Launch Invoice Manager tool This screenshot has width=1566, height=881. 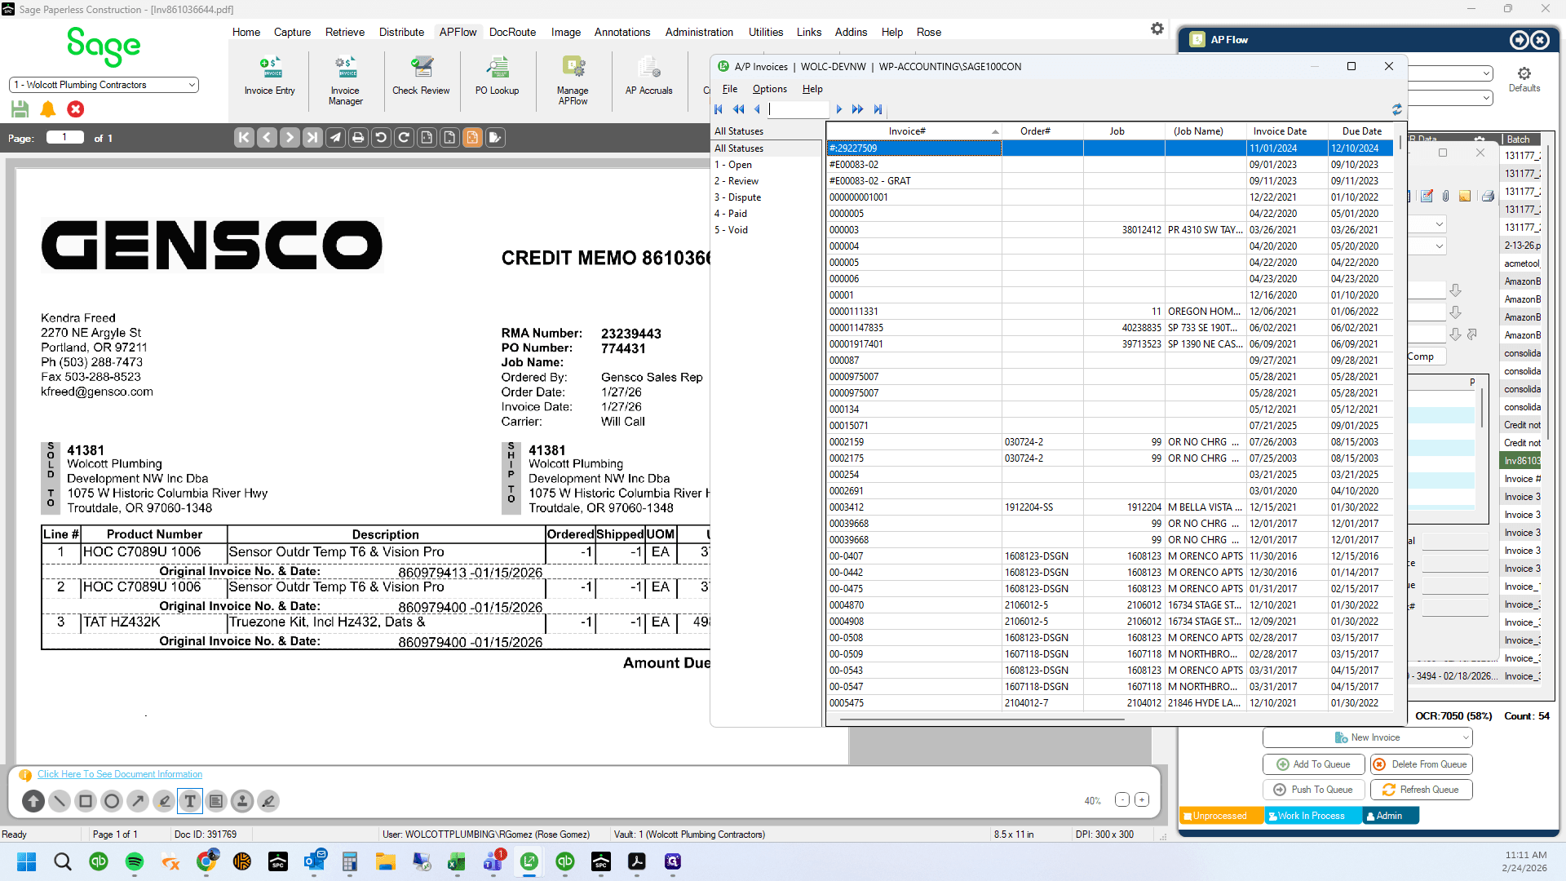pyautogui.click(x=346, y=81)
